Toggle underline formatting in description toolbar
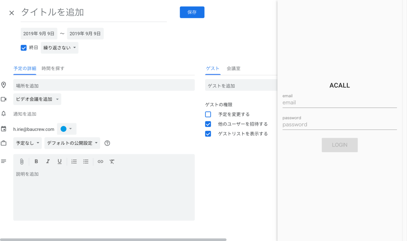Image resolution: width=407 pixels, height=241 pixels. point(60,162)
